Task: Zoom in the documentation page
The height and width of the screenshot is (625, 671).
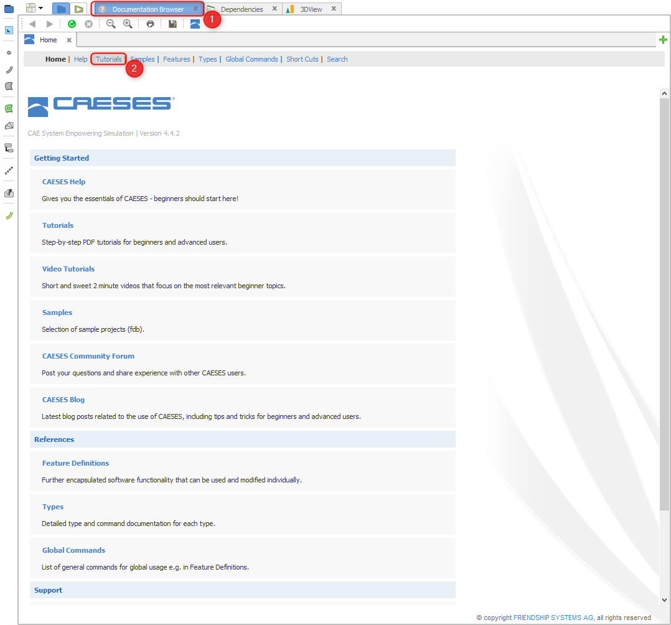Action: (128, 24)
